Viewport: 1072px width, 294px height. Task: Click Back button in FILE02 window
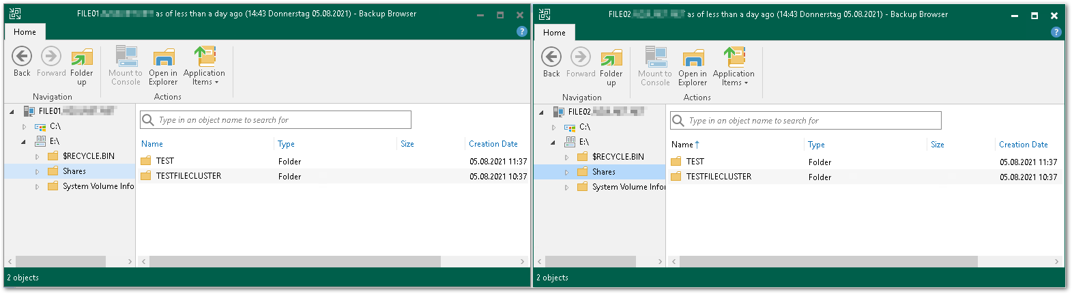pyautogui.click(x=551, y=63)
